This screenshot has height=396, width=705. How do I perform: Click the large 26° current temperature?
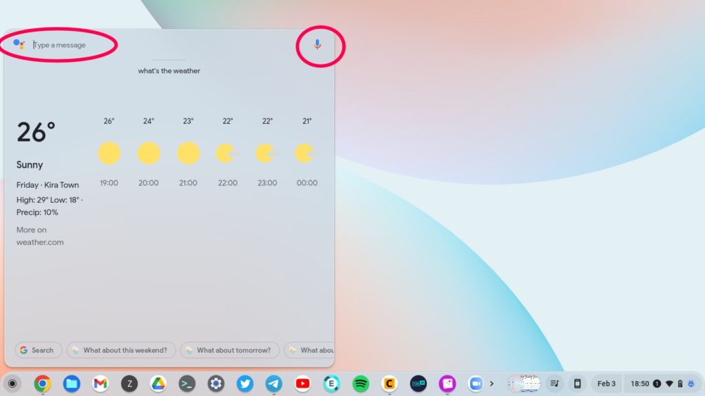36,132
